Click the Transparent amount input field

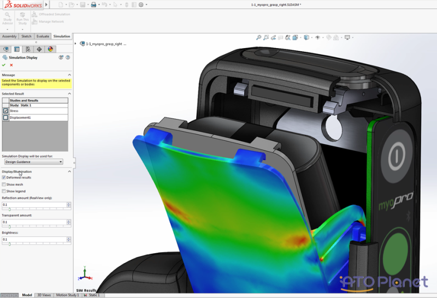(x=34, y=222)
